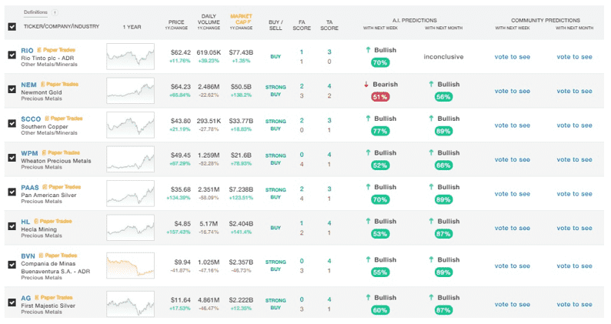The width and height of the screenshot is (611, 324).
Task: Click WPM next month community vote to see
Action: 574,159
